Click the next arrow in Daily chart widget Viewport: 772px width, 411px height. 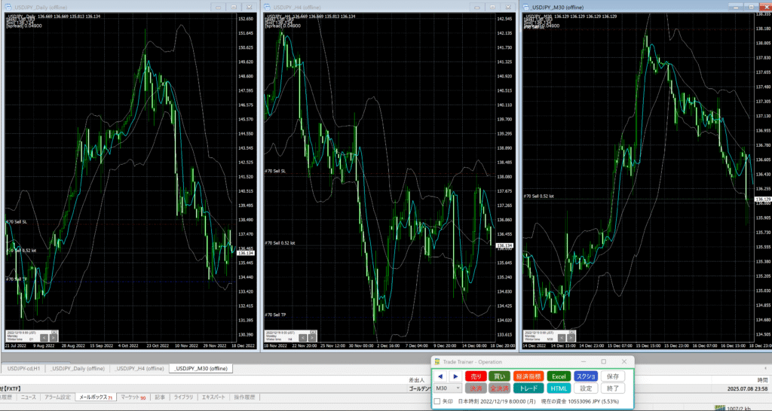coord(54,338)
